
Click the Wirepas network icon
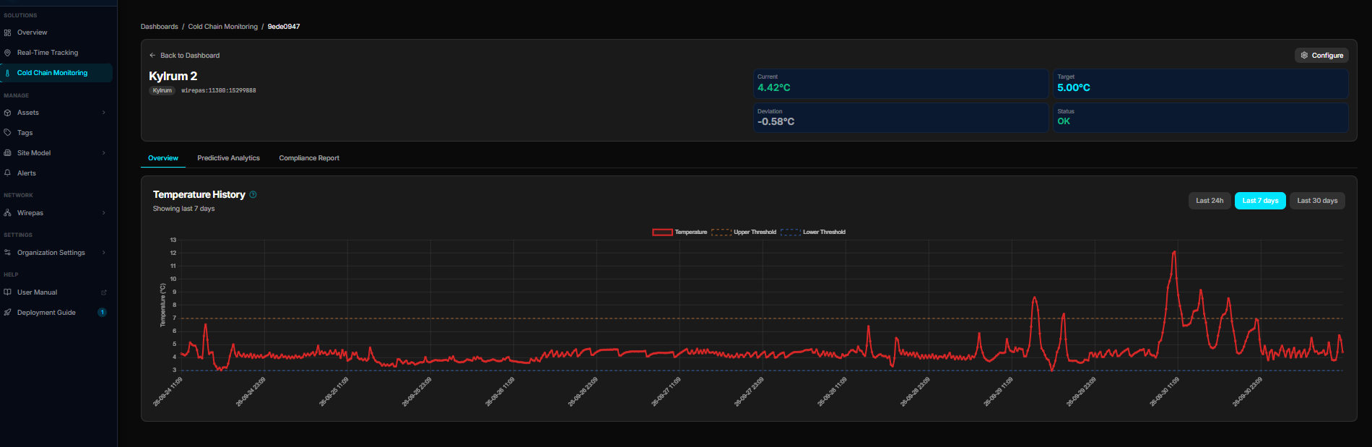(7, 213)
